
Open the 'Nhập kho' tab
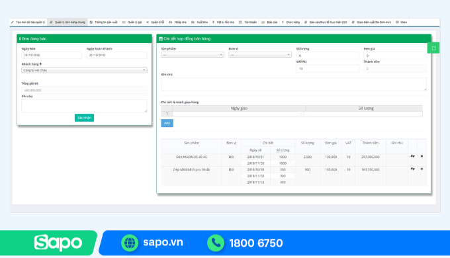177,22
